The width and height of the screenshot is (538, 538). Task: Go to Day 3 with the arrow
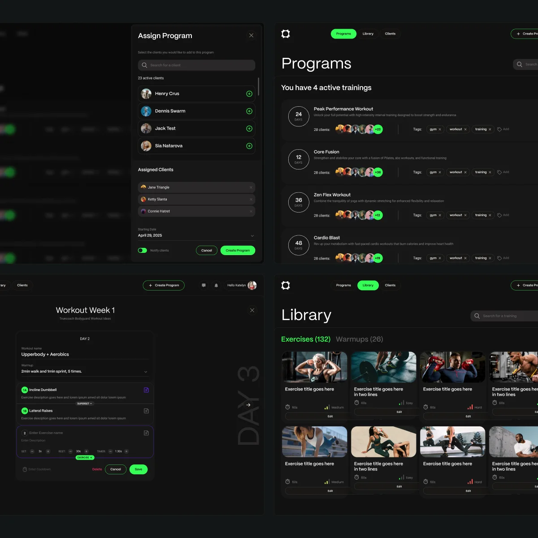248,405
